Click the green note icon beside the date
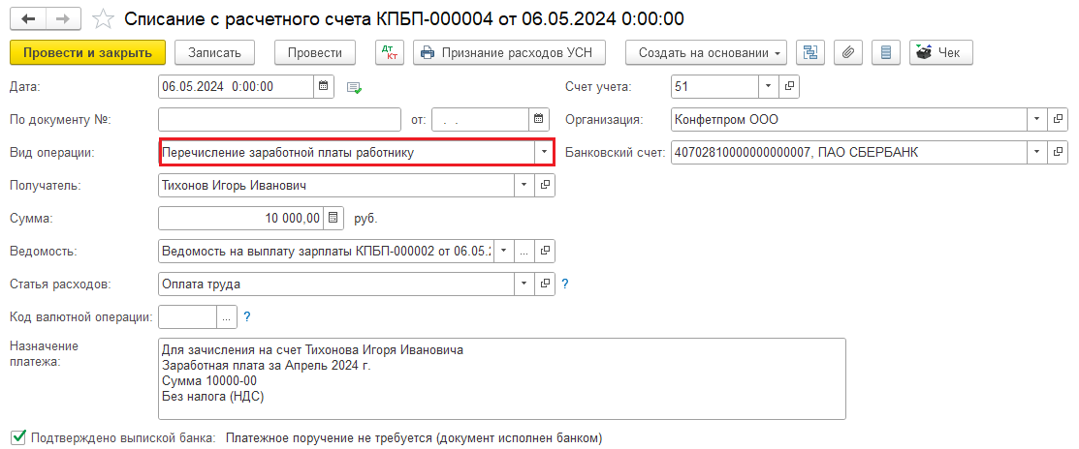1079x449 pixels. tap(354, 87)
